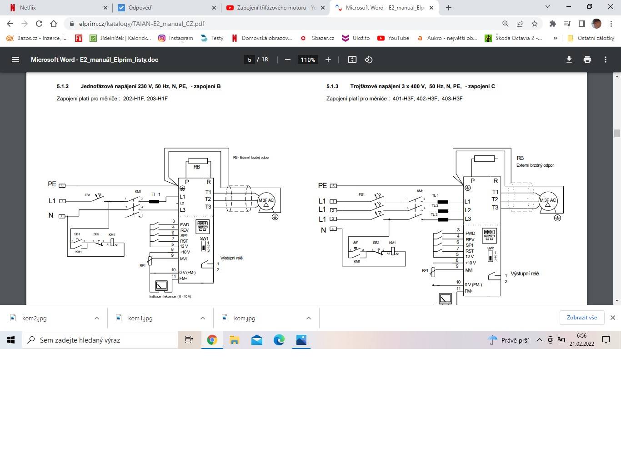Show hidden system tray icons
The width and height of the screenshot is (621, 458).
tap(540, 340)
